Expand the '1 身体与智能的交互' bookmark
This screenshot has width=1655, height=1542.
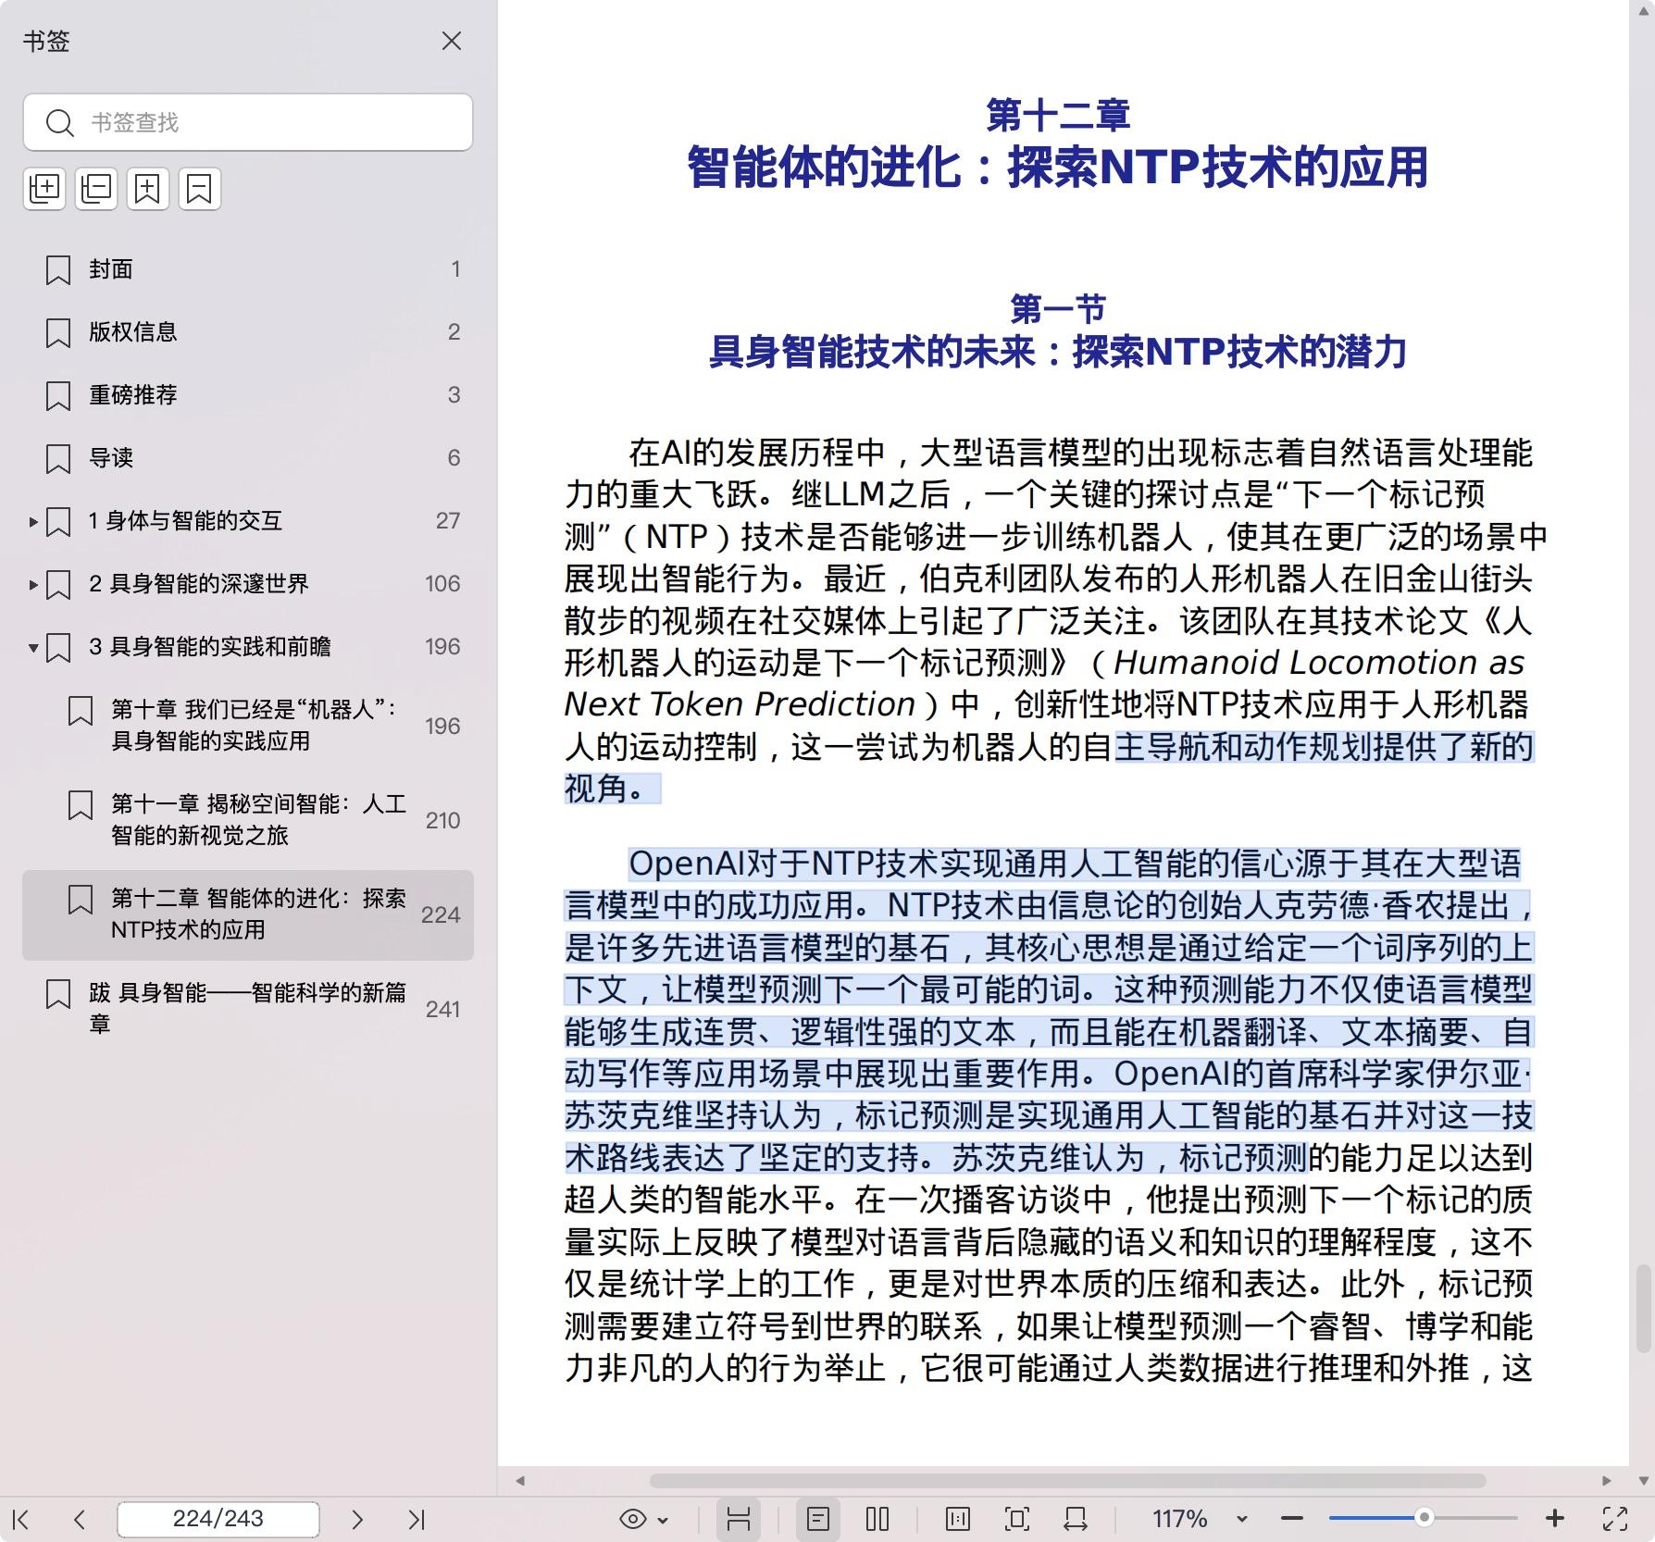[x=33, y=522]
